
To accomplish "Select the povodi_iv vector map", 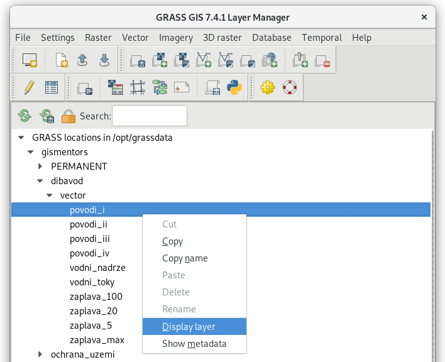I will pyautogui.click(x=89, y=253).
